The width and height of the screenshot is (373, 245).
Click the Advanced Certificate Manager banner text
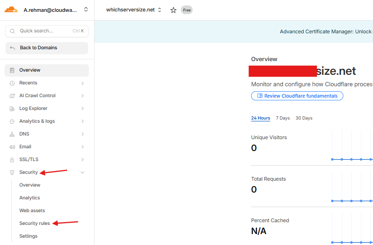[x=326, y=31]
